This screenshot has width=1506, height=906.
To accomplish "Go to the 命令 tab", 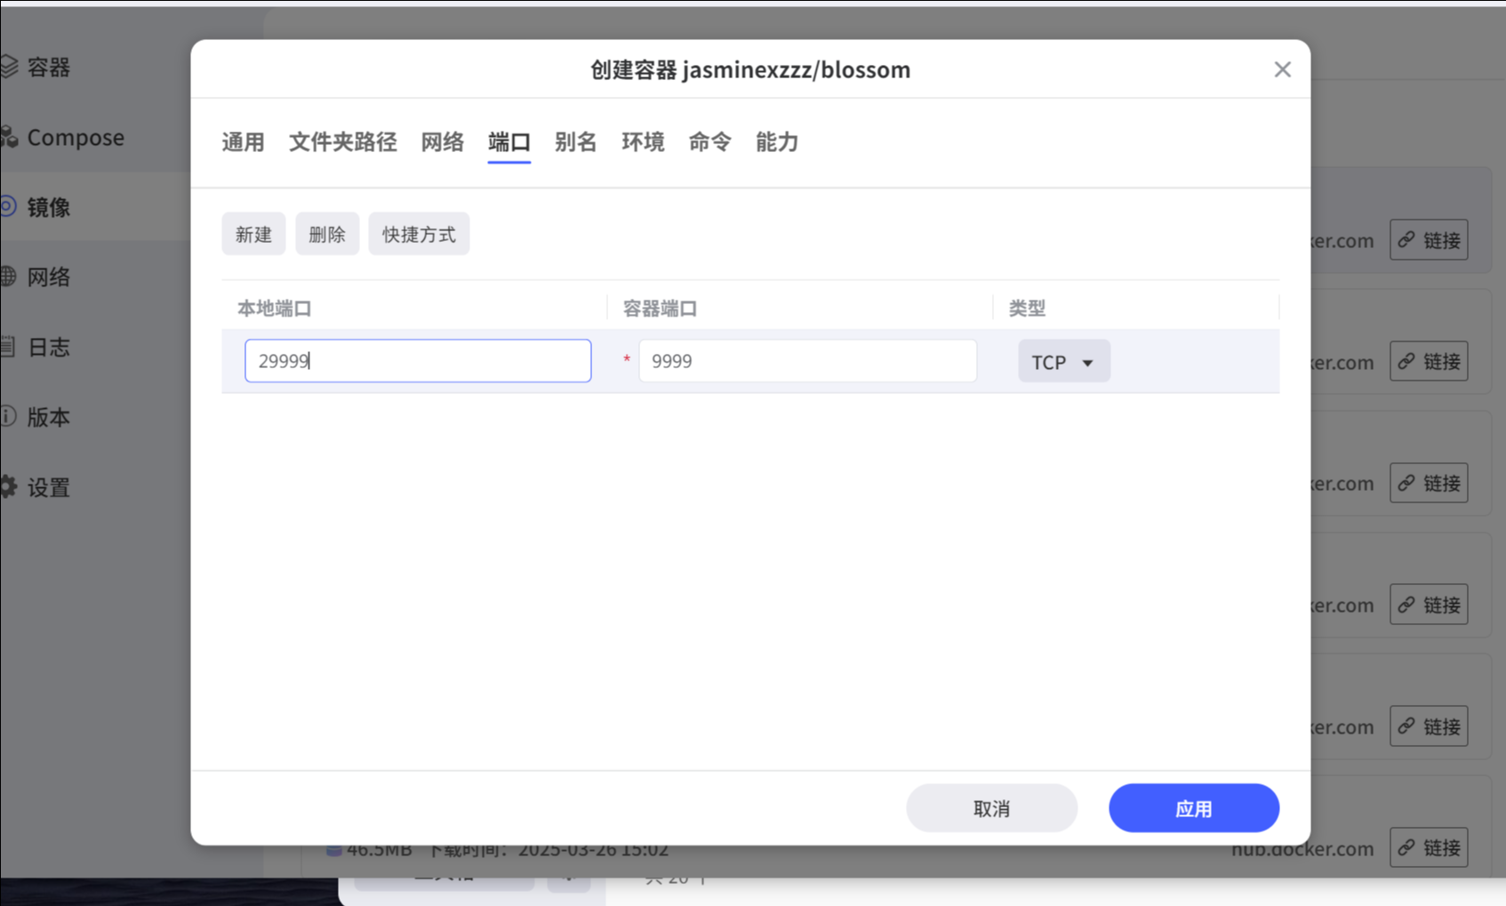I will point(709,142).
